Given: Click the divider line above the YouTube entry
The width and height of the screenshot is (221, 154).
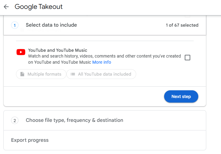Looking at the screenshot, I should point(105,41).
